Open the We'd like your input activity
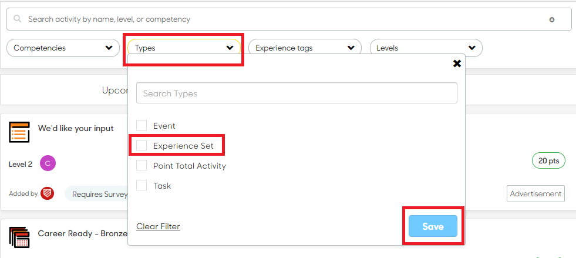The image size is (576, 258). pyautogui.click(x=76, y=128)
